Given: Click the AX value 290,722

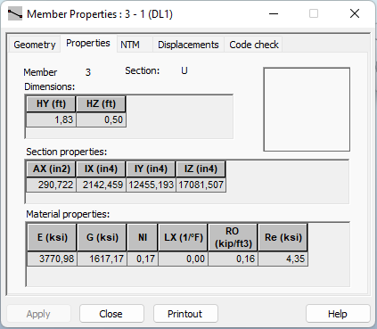Looking at the screenshot, I should point(51,185).
